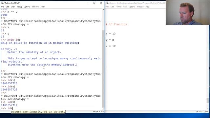Click the output value 1408657712

point(9,105)
